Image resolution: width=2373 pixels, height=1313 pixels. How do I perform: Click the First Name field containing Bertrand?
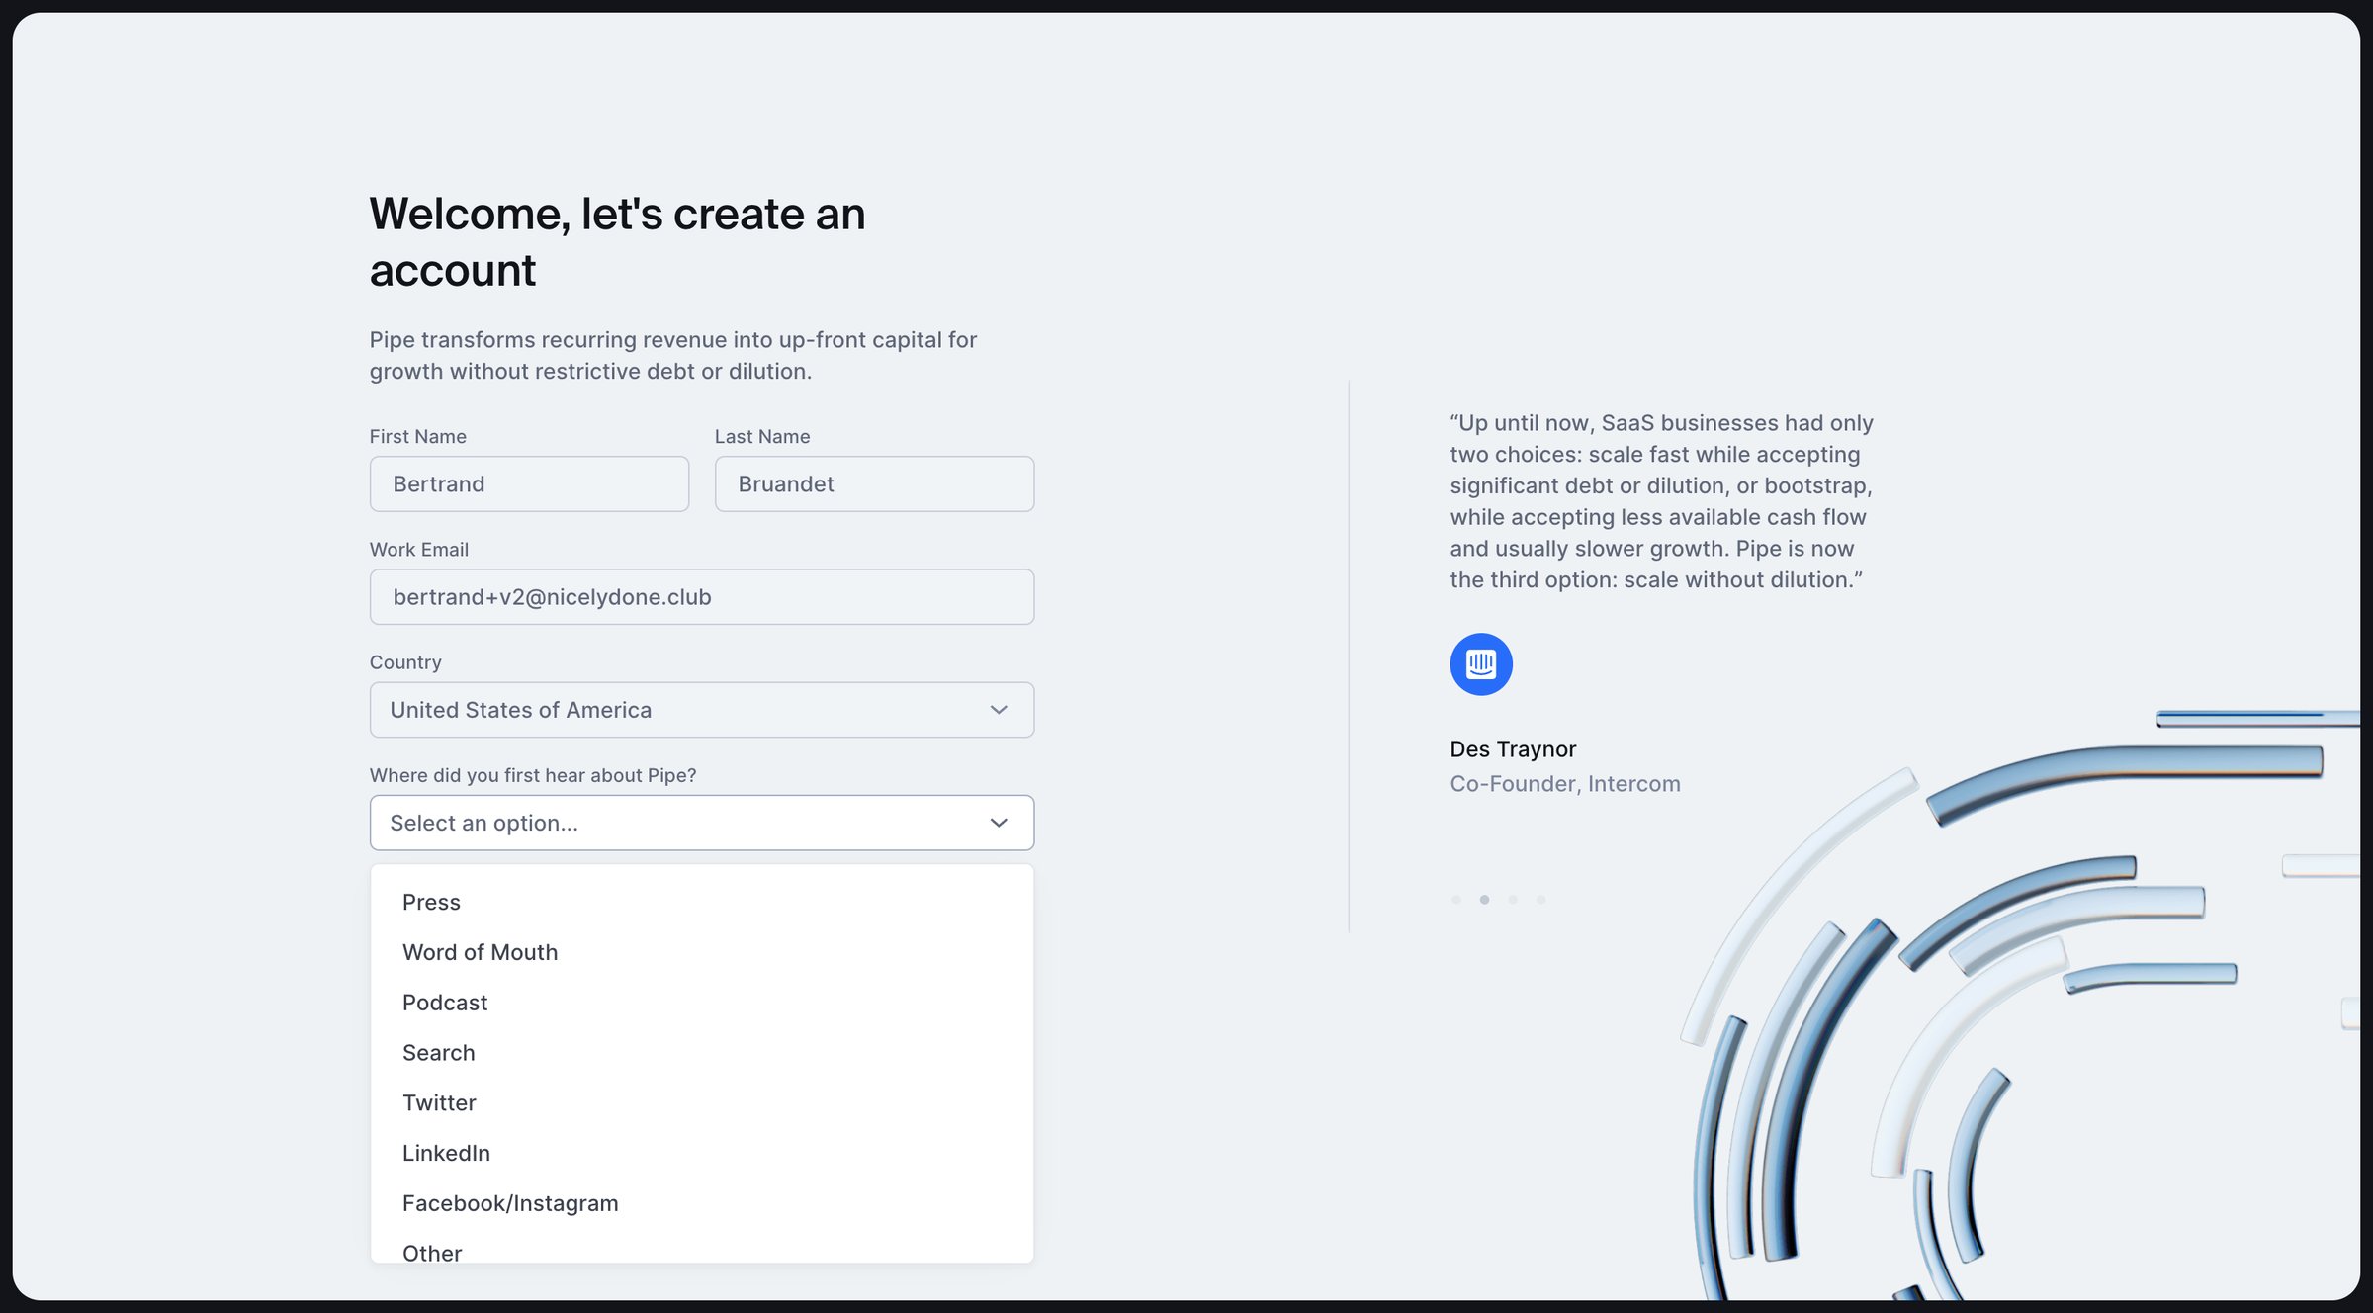[x=529, y=483]
